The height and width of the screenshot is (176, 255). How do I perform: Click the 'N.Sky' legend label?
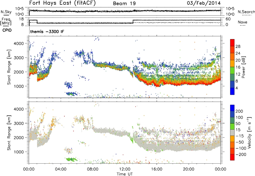pos(6,12)
